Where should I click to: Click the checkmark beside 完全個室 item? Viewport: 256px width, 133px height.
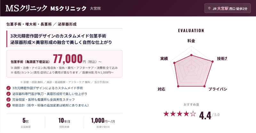pos(8,99)
